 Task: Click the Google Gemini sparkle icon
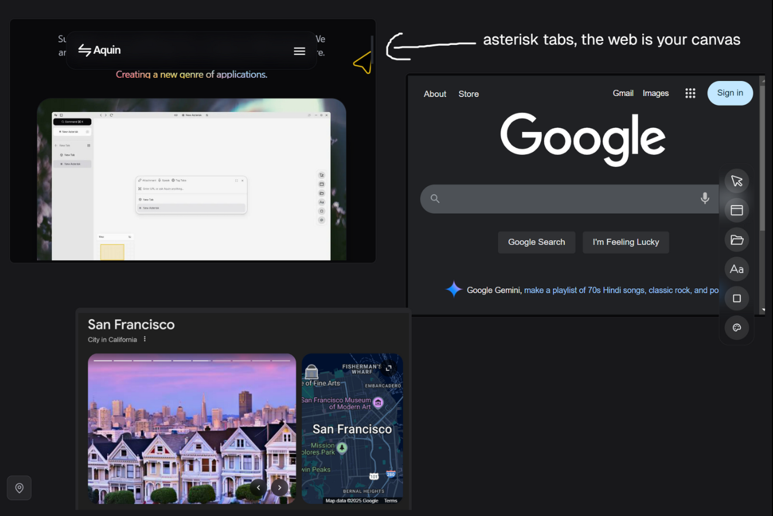click(x=454, y=289)
